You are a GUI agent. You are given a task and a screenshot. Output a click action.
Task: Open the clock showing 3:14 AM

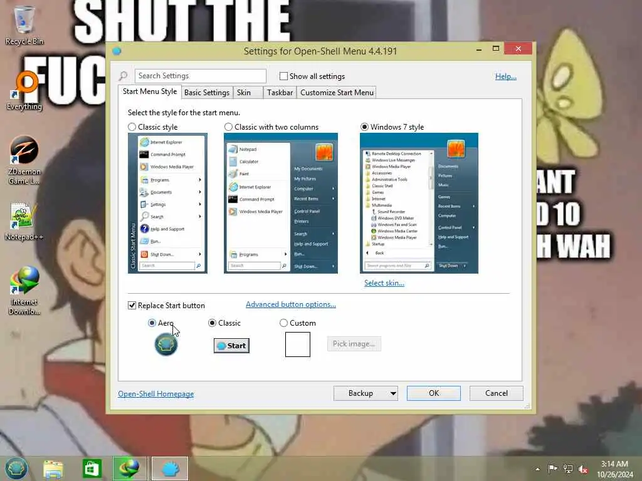click(x=614, y=468)
